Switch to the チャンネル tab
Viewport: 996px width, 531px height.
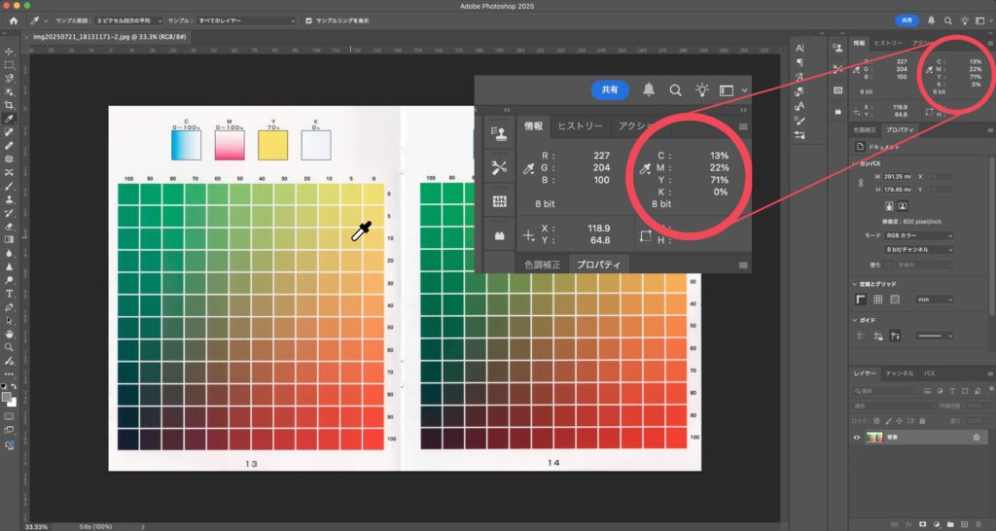899,373
